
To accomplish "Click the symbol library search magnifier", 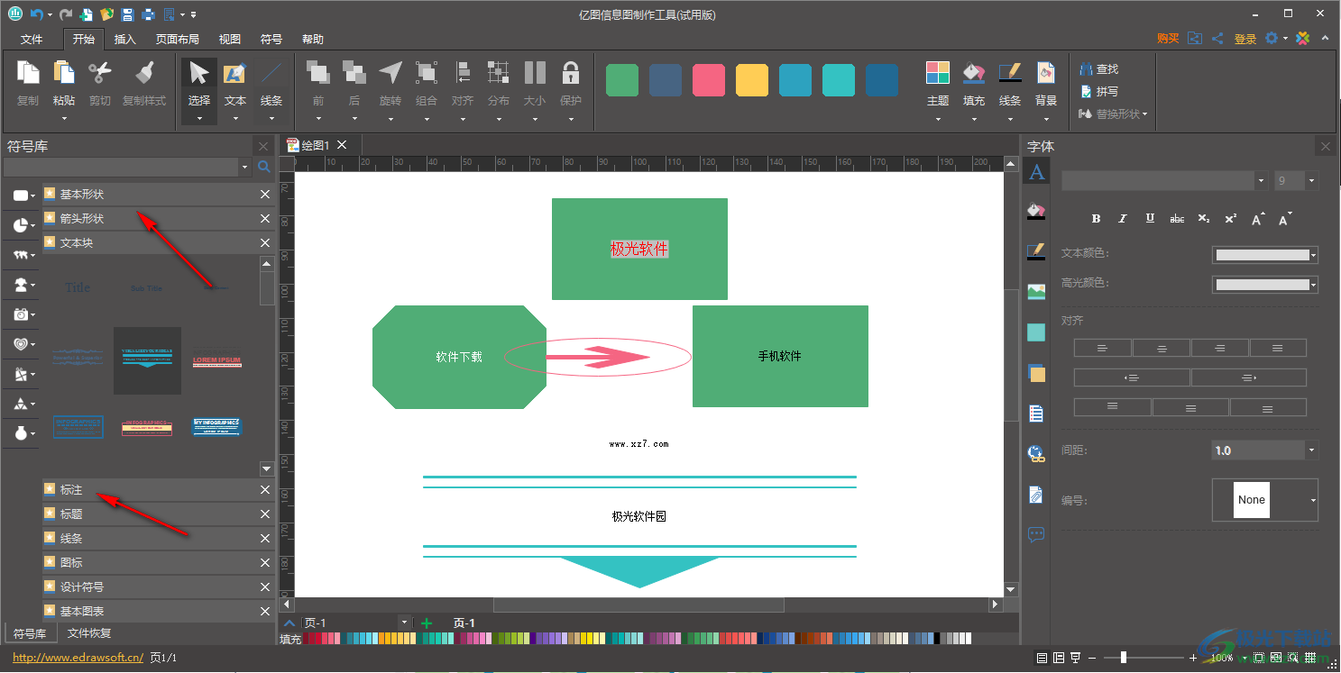I will [x=264, y=167].
